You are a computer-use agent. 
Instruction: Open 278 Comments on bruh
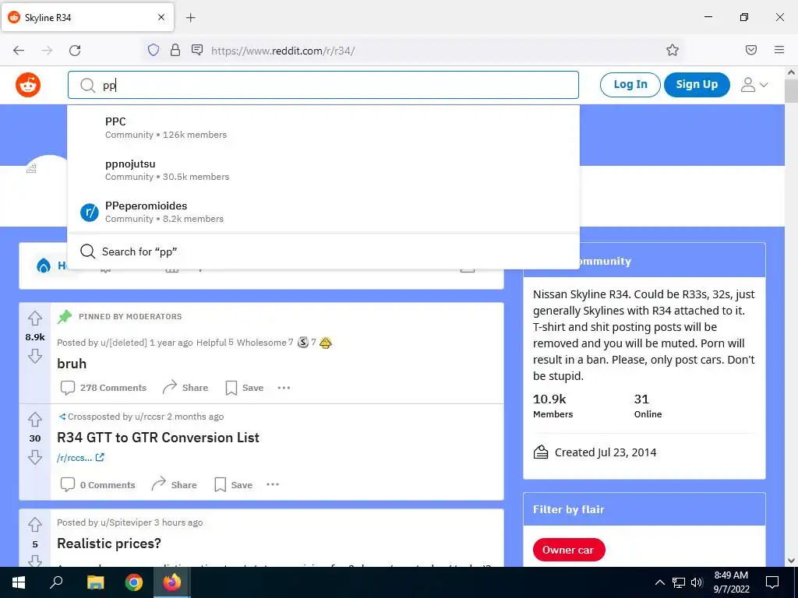point(104,388)
